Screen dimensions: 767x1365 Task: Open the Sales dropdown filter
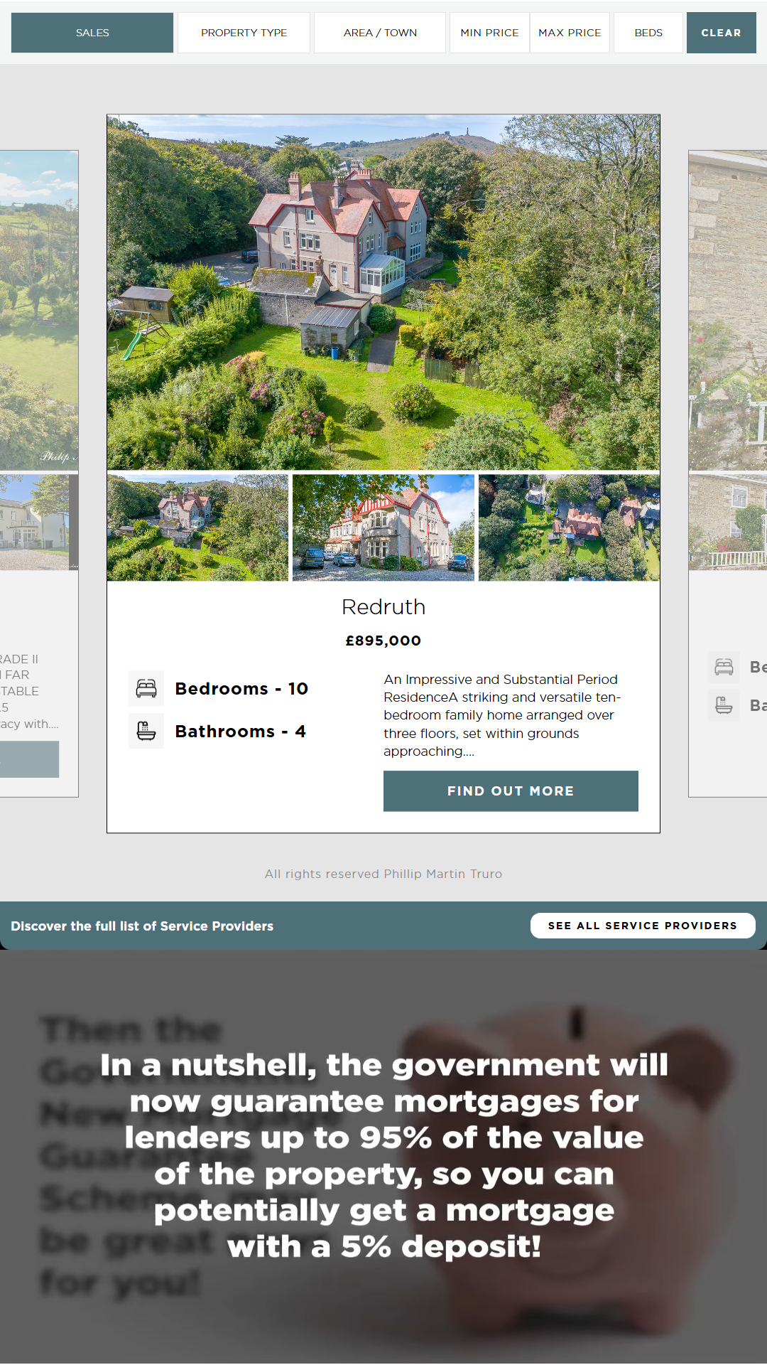[x=92, y=33]
